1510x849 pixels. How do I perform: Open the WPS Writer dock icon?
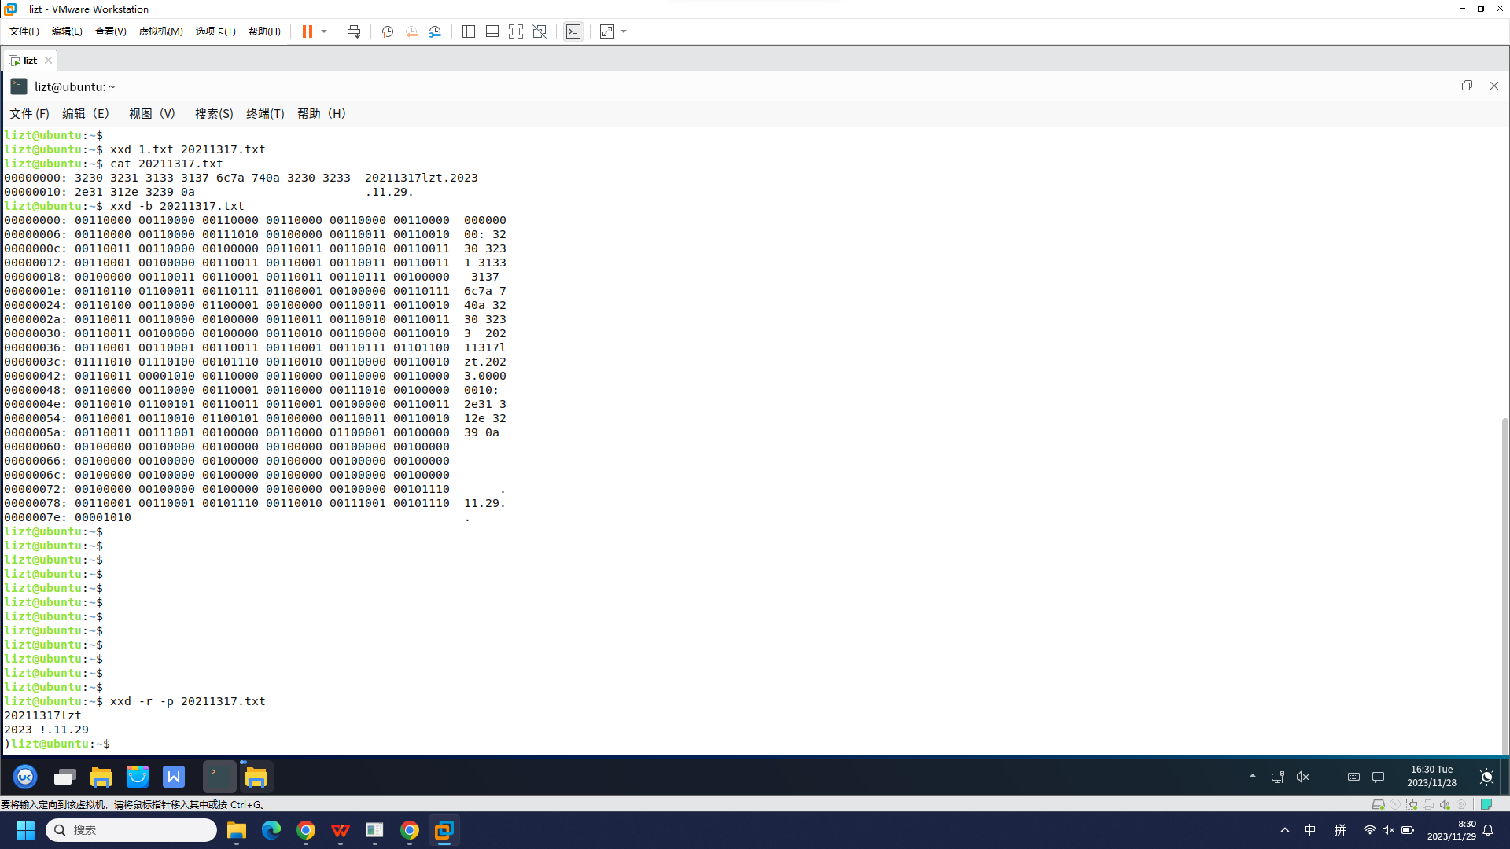point(174,777)
